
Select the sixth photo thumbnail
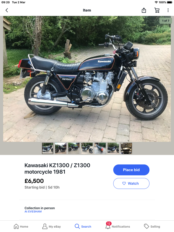[x=113, y=148]
